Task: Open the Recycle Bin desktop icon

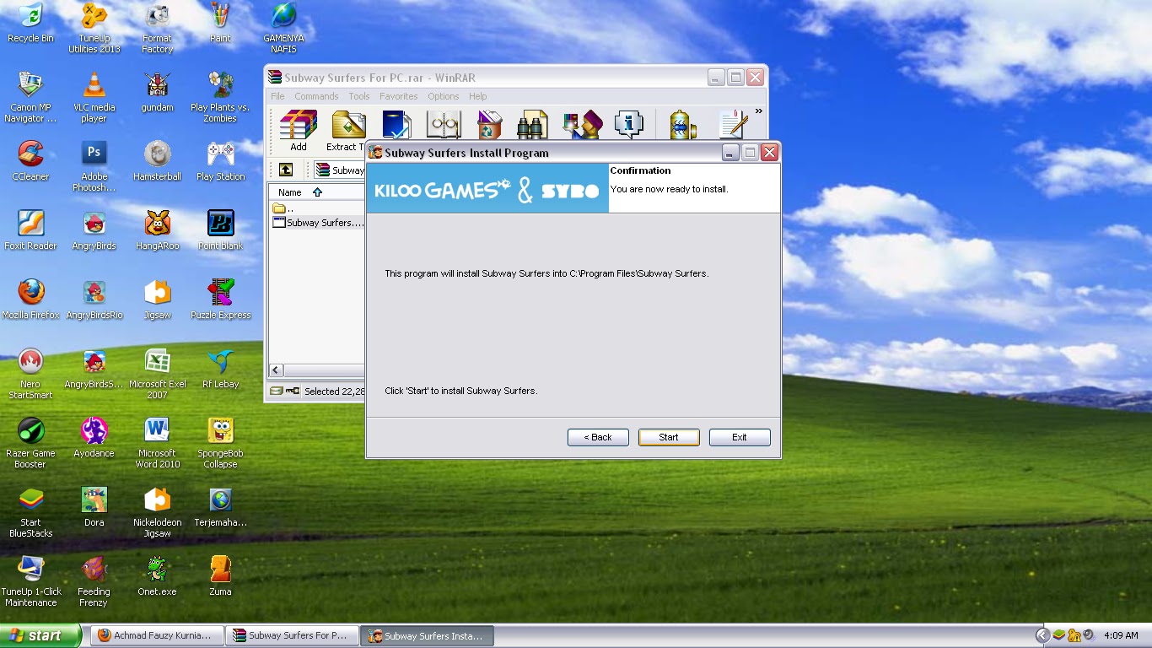Action: click(x=30, y=23)
